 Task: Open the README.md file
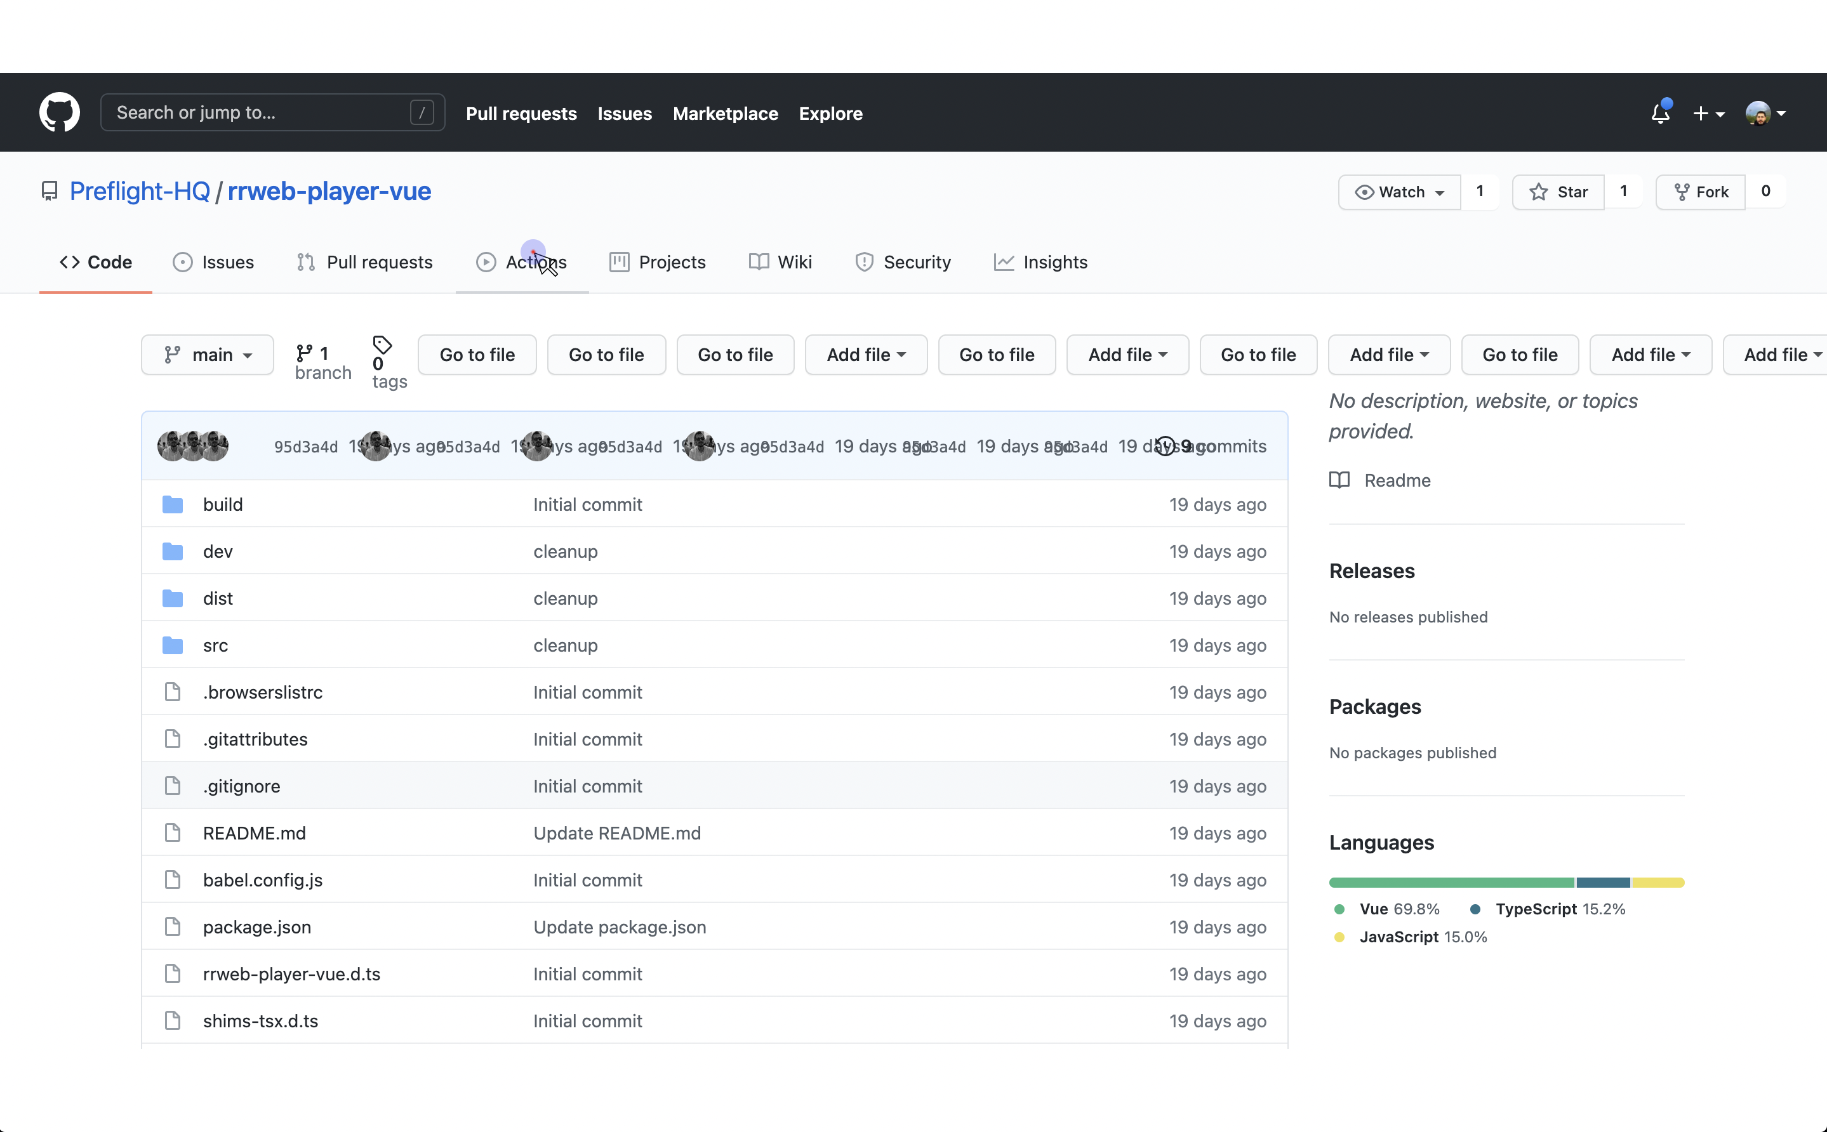[x=254, y=833]
